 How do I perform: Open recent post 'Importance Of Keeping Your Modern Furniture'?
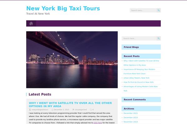[x=139, y=71]
